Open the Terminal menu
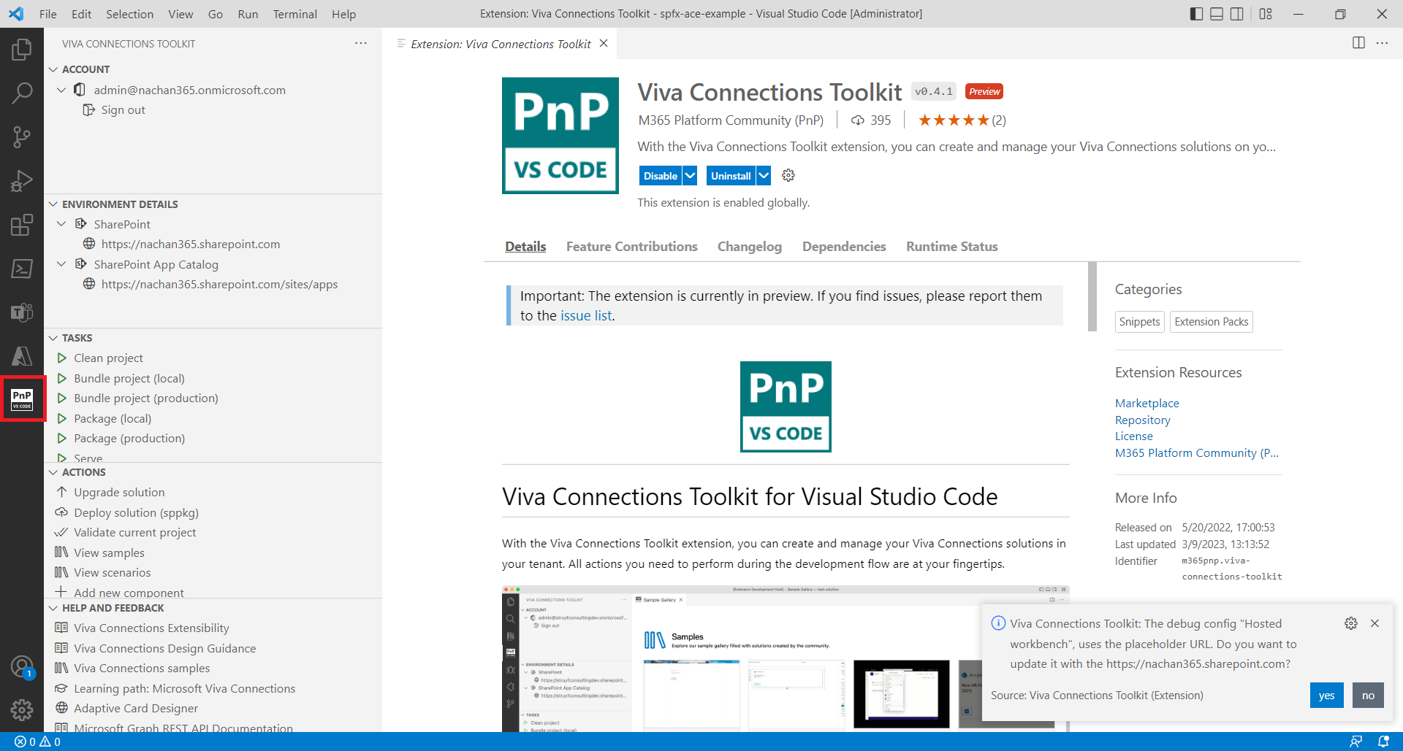This screenshot has height=751, width=1403. tap(294, 14)
